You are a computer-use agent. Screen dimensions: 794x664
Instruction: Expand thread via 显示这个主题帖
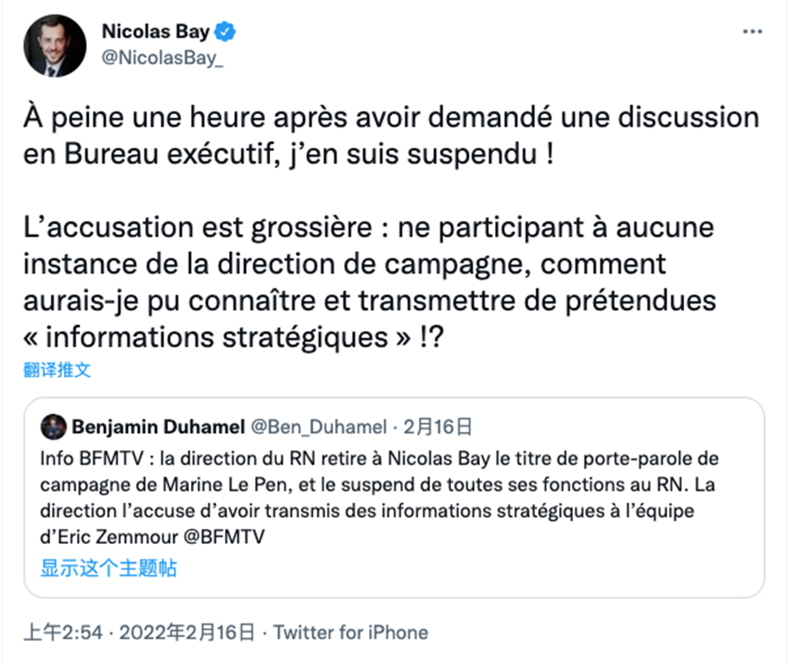pyautogui.click(x=109, y=568)
